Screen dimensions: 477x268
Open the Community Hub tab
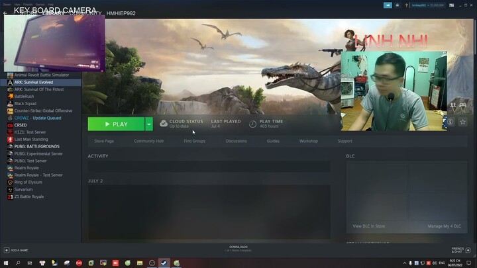(x=149, y=141)
